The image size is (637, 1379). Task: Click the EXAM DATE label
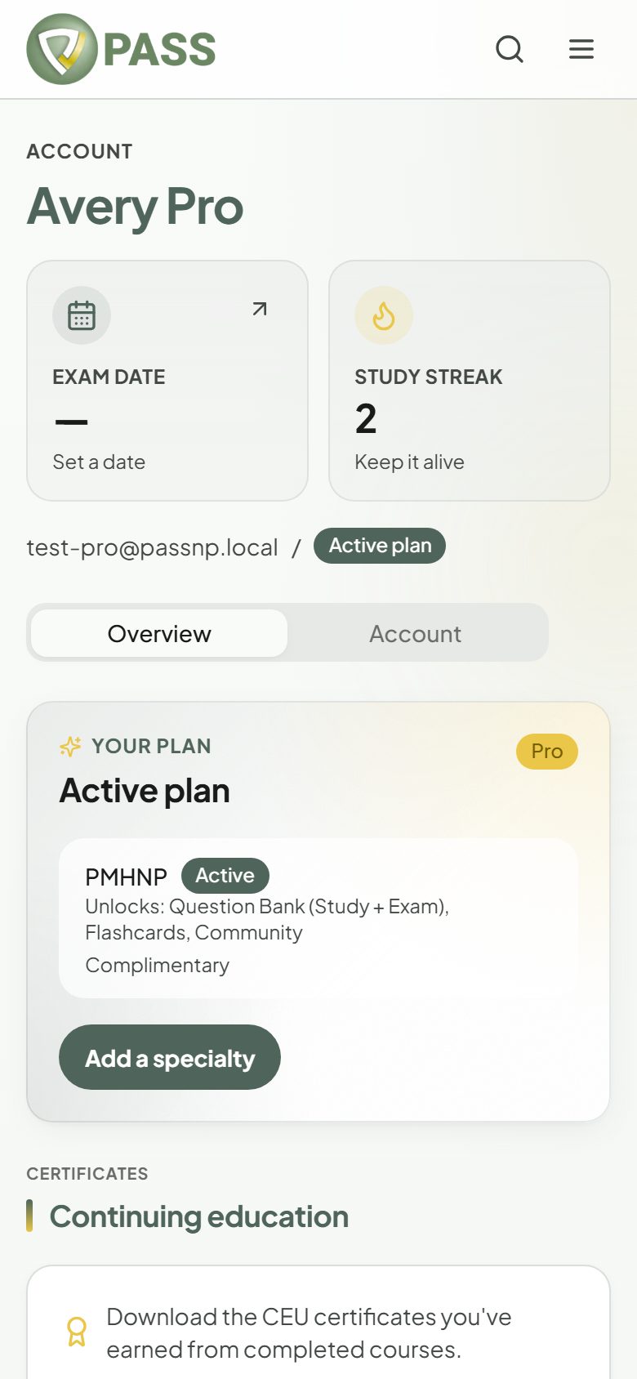click(109, 377)
